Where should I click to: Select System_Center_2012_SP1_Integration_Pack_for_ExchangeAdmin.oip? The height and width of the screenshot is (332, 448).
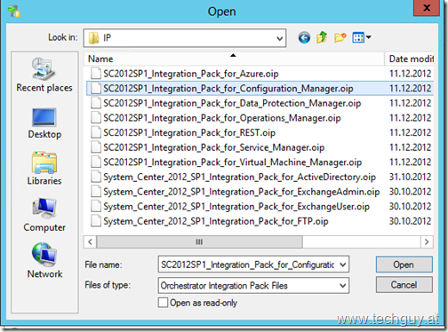tap(241, 192)
